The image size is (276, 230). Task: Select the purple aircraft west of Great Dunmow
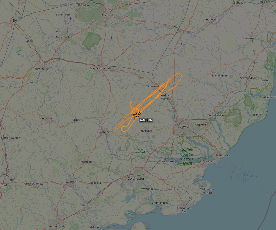(11, 180)
